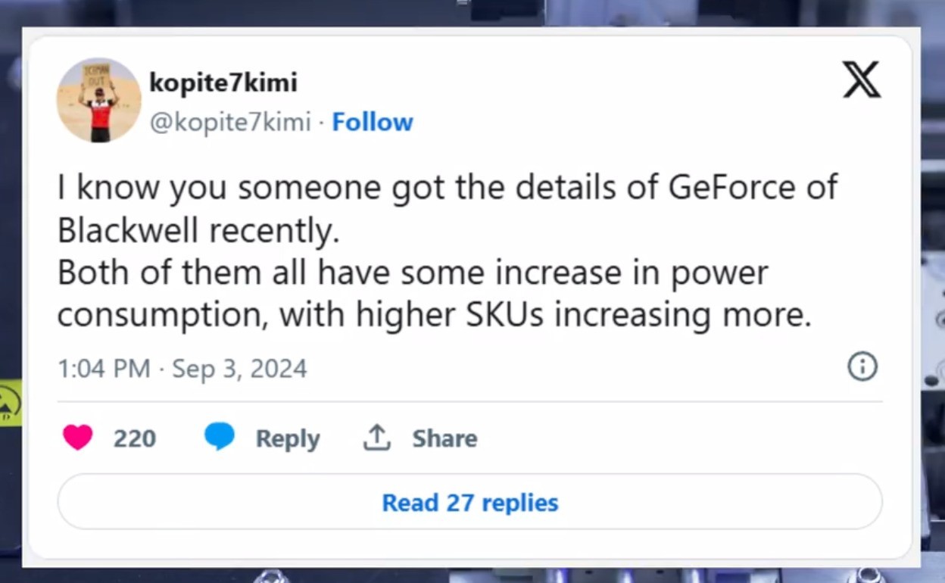Open kopite7kimi's profile picture
Image resolution: width=945 pixels, height=583 pixels.
point(98,100)
